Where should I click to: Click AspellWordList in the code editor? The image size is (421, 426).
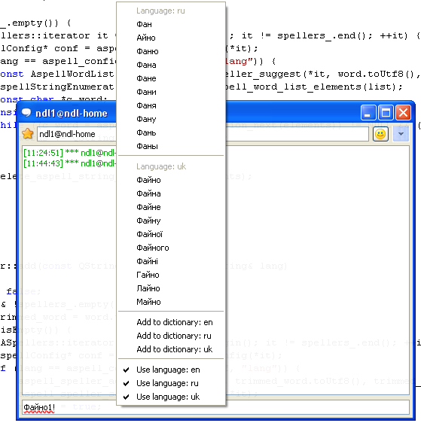(72, 74)
